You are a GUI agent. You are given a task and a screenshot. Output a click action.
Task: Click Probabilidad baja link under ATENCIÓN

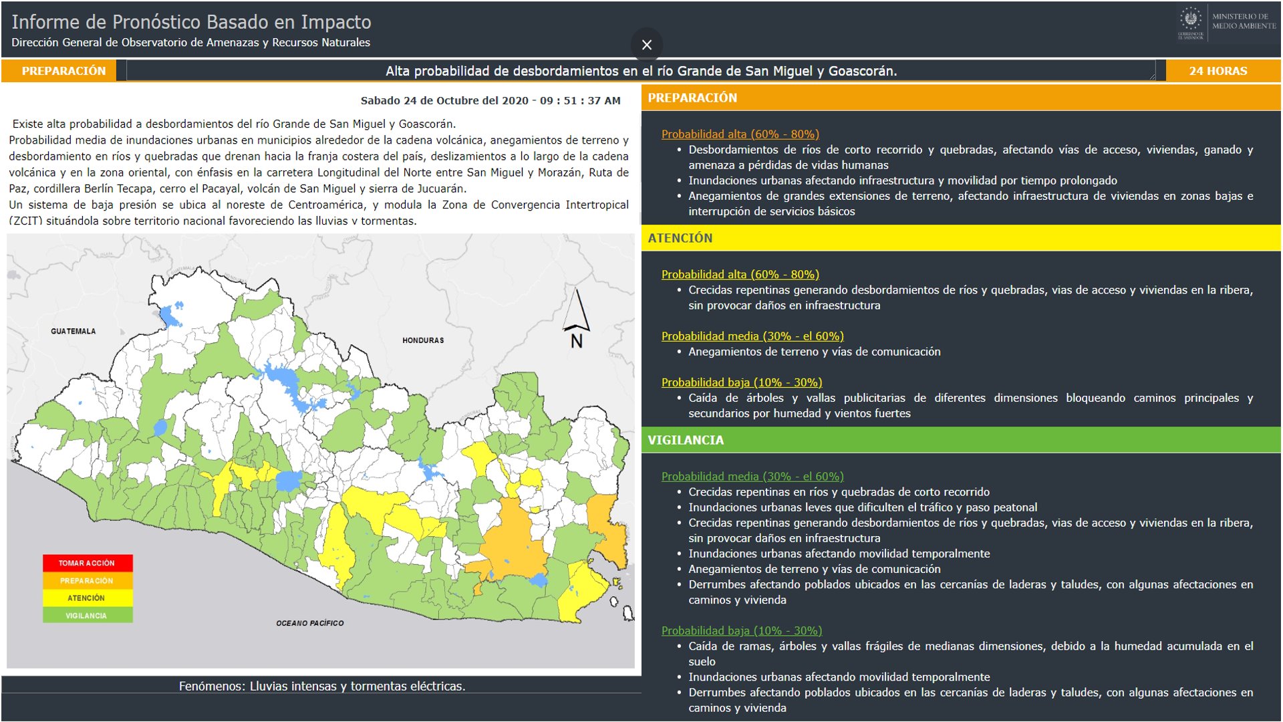tap(741, 382)
